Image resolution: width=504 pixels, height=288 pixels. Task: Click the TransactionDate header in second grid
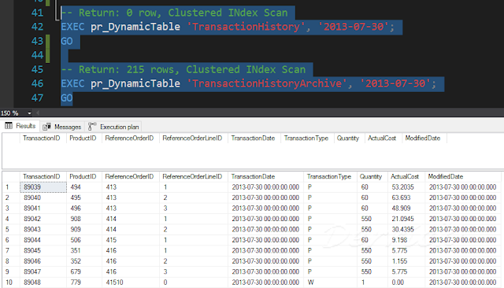[253, 176]
